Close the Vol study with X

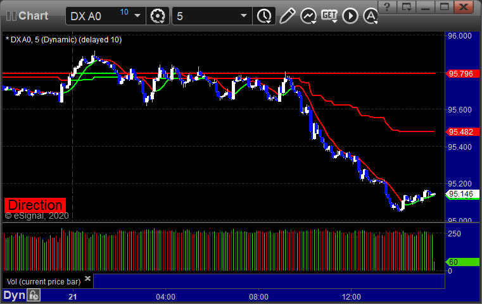pyautogui.click(x=87, y=278)
